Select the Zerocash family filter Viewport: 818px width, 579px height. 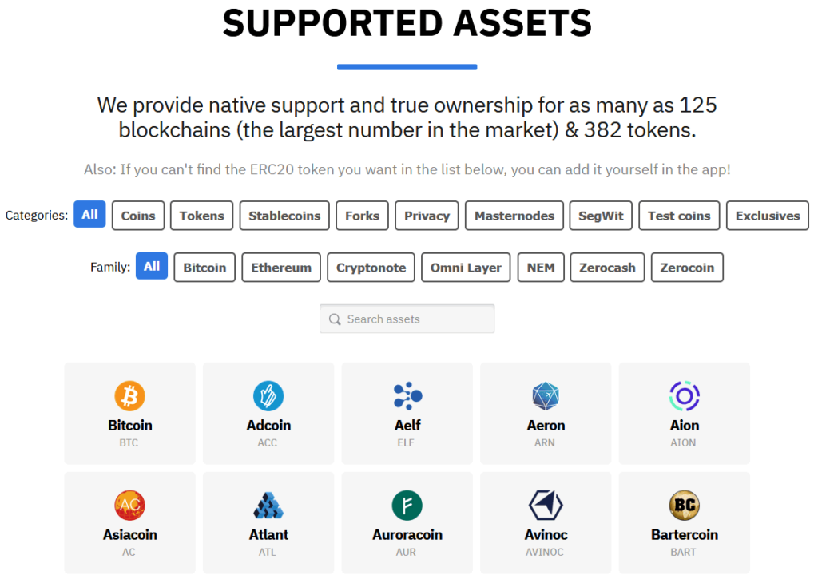click(607, 267)
